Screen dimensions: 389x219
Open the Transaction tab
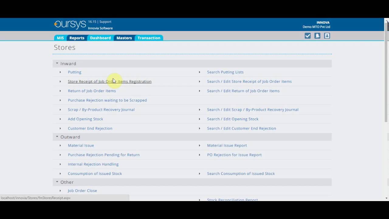tap(149, 38)
